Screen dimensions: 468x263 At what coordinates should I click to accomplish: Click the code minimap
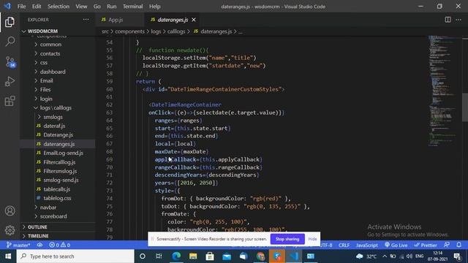(x=444, y=91)
